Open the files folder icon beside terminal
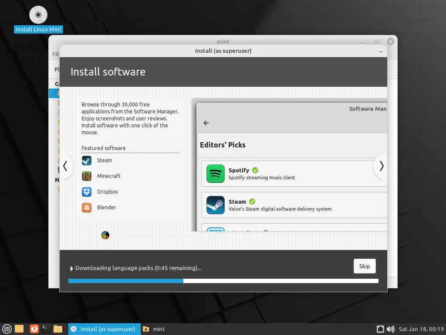This screenshot has width=446, height=335. click(x=58, y=329)
